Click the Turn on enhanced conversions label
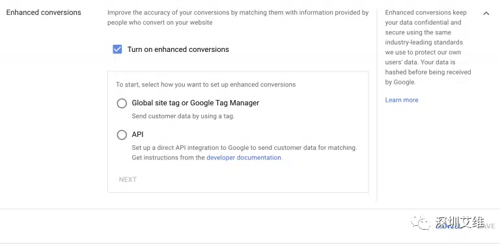This screenshot has height=244, width=500. (178, 49)
